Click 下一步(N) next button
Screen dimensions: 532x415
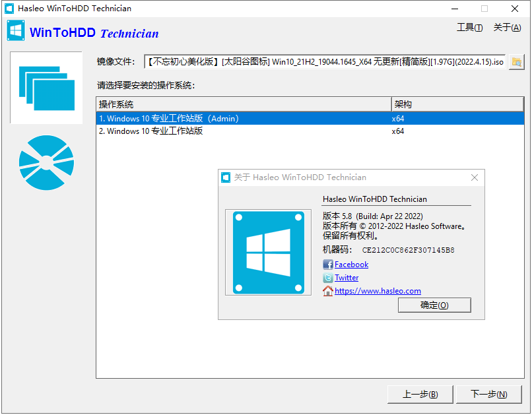[x=488, y=395]
